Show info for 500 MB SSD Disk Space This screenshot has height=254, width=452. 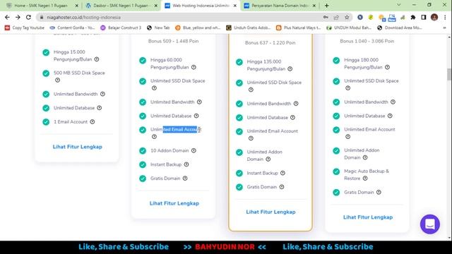pyautogui.click(x=58, y=80)
